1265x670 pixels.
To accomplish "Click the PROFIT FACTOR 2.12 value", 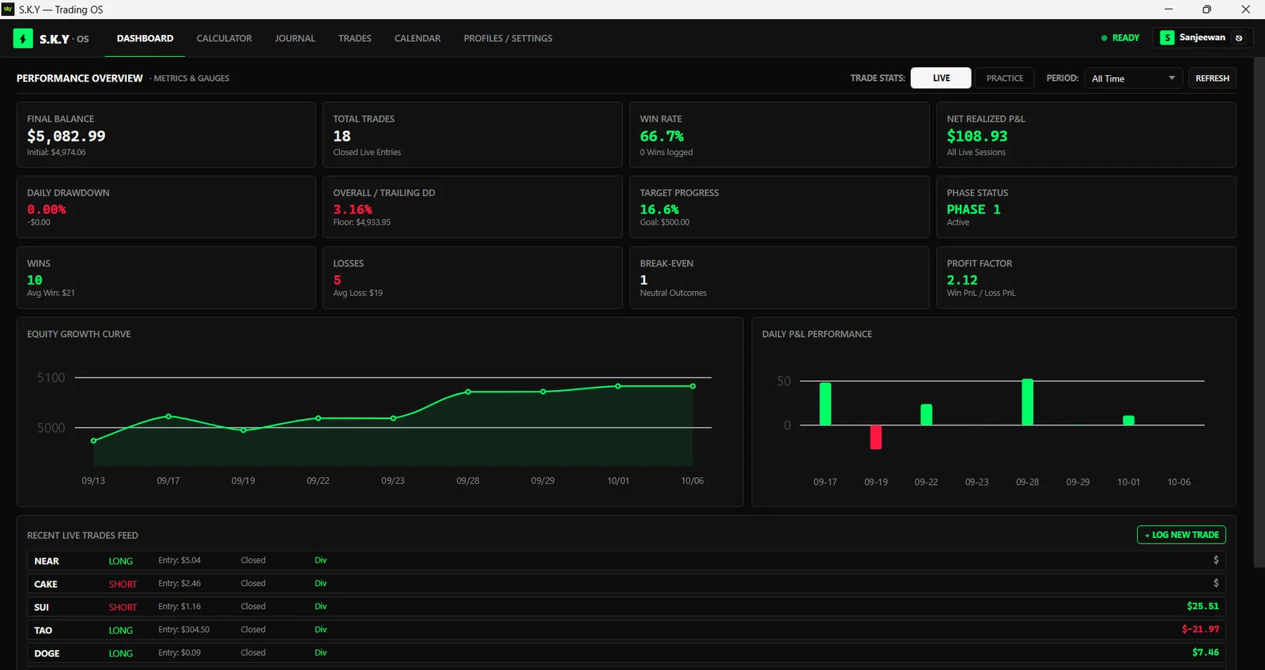I will point(962,280).
